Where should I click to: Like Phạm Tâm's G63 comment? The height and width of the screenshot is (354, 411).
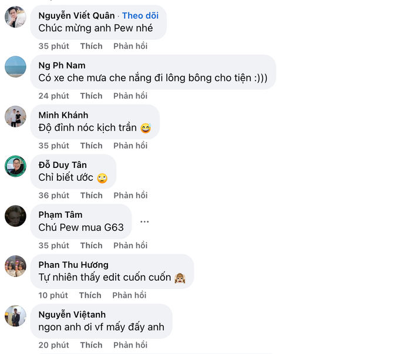point(91,245)
